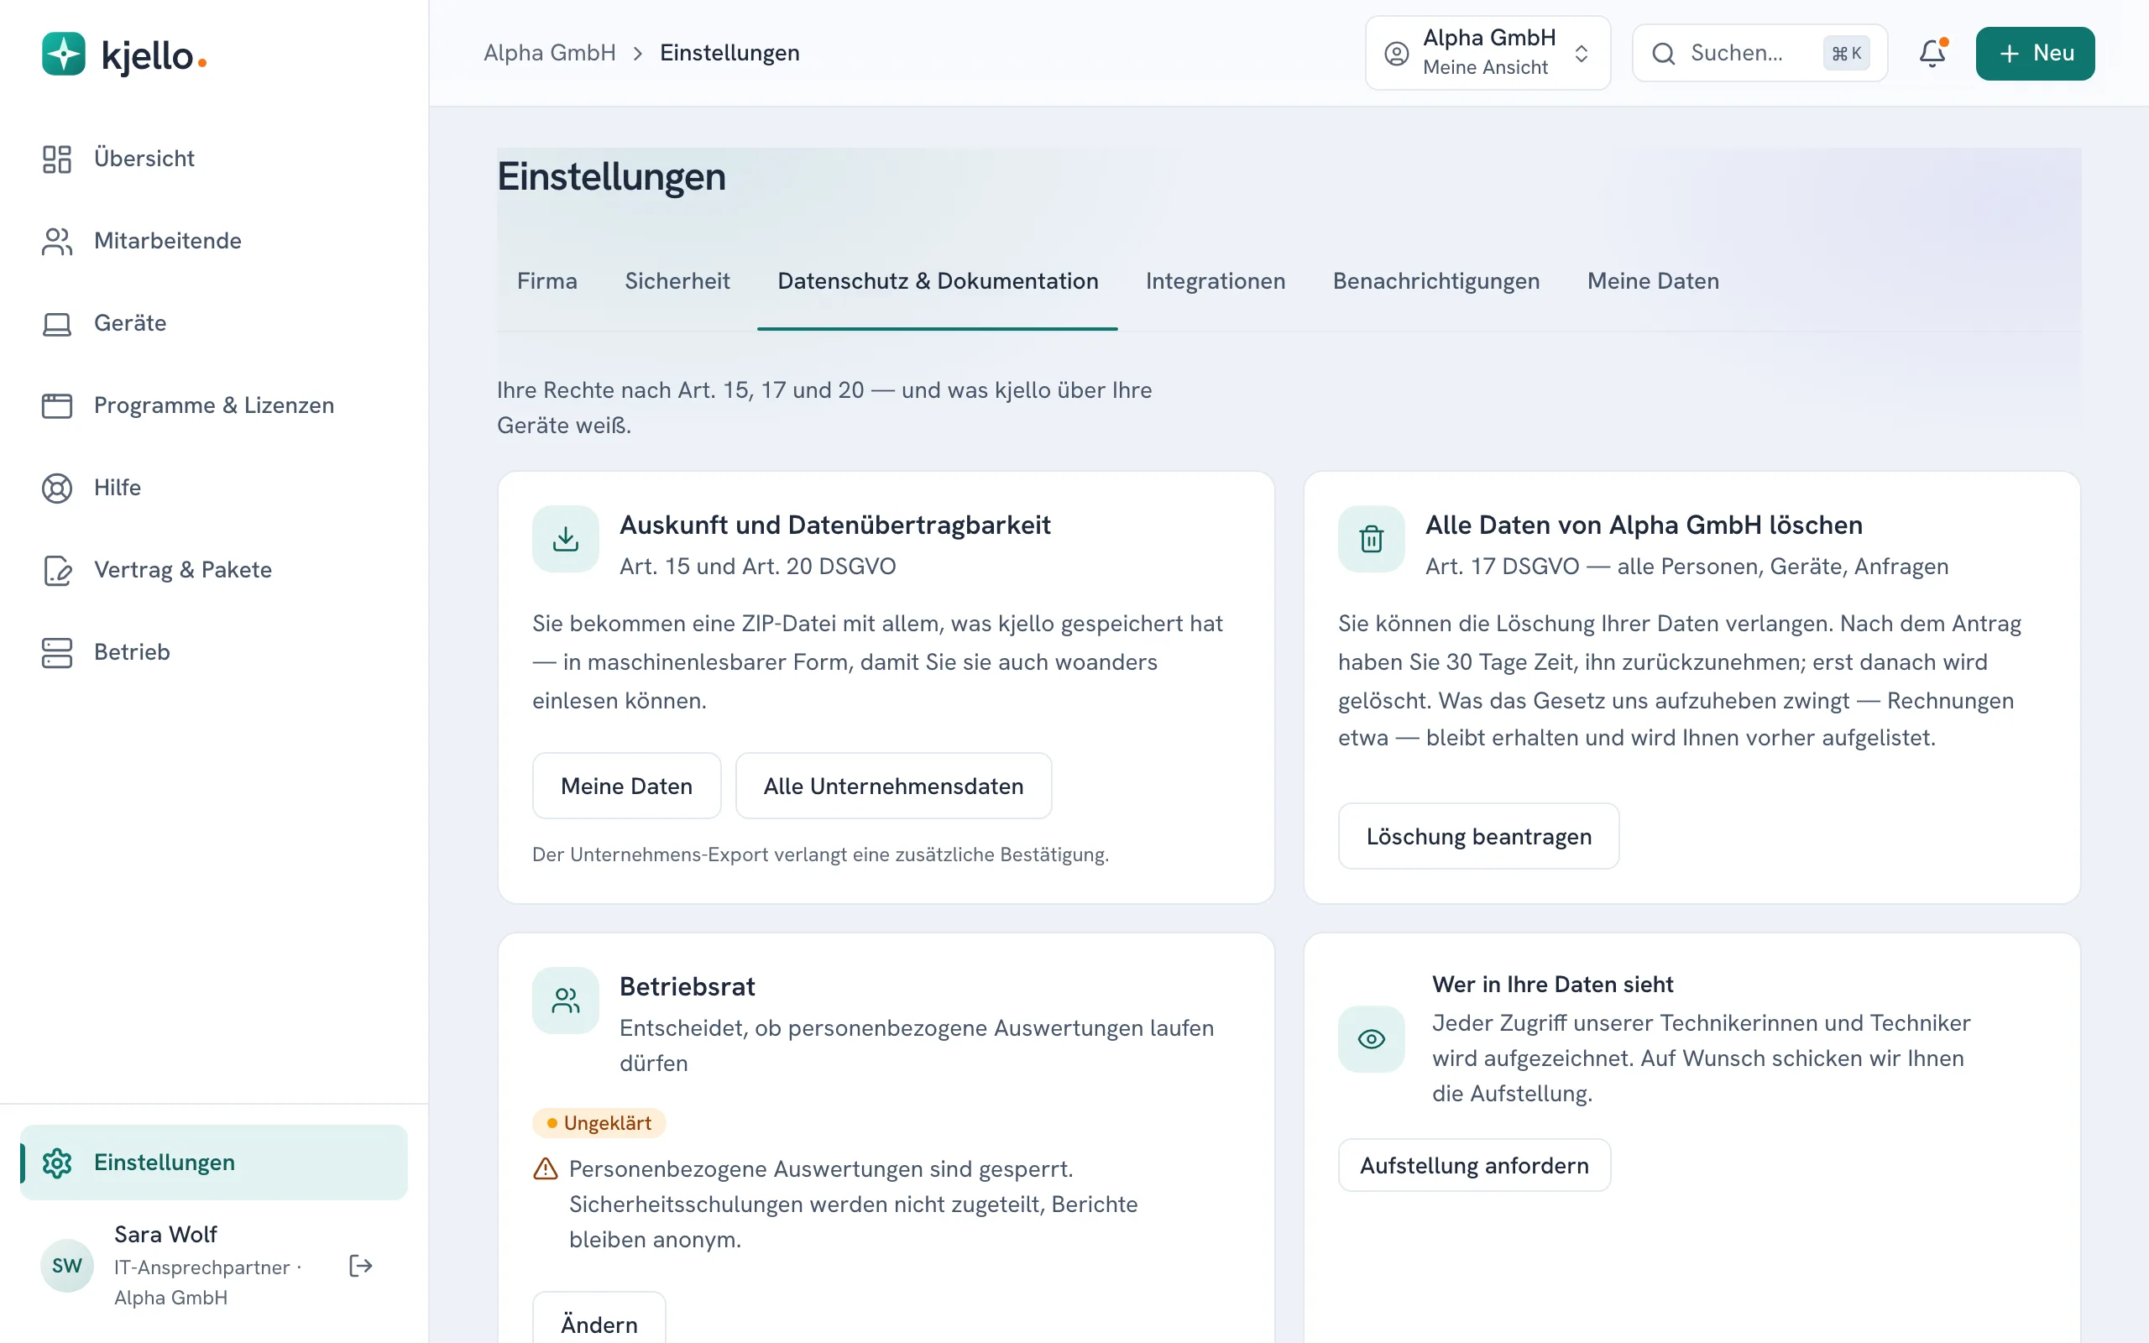Click the 'kjello' wordmark text
This screenshot has height=1343, width=2149.
(147, 56)
